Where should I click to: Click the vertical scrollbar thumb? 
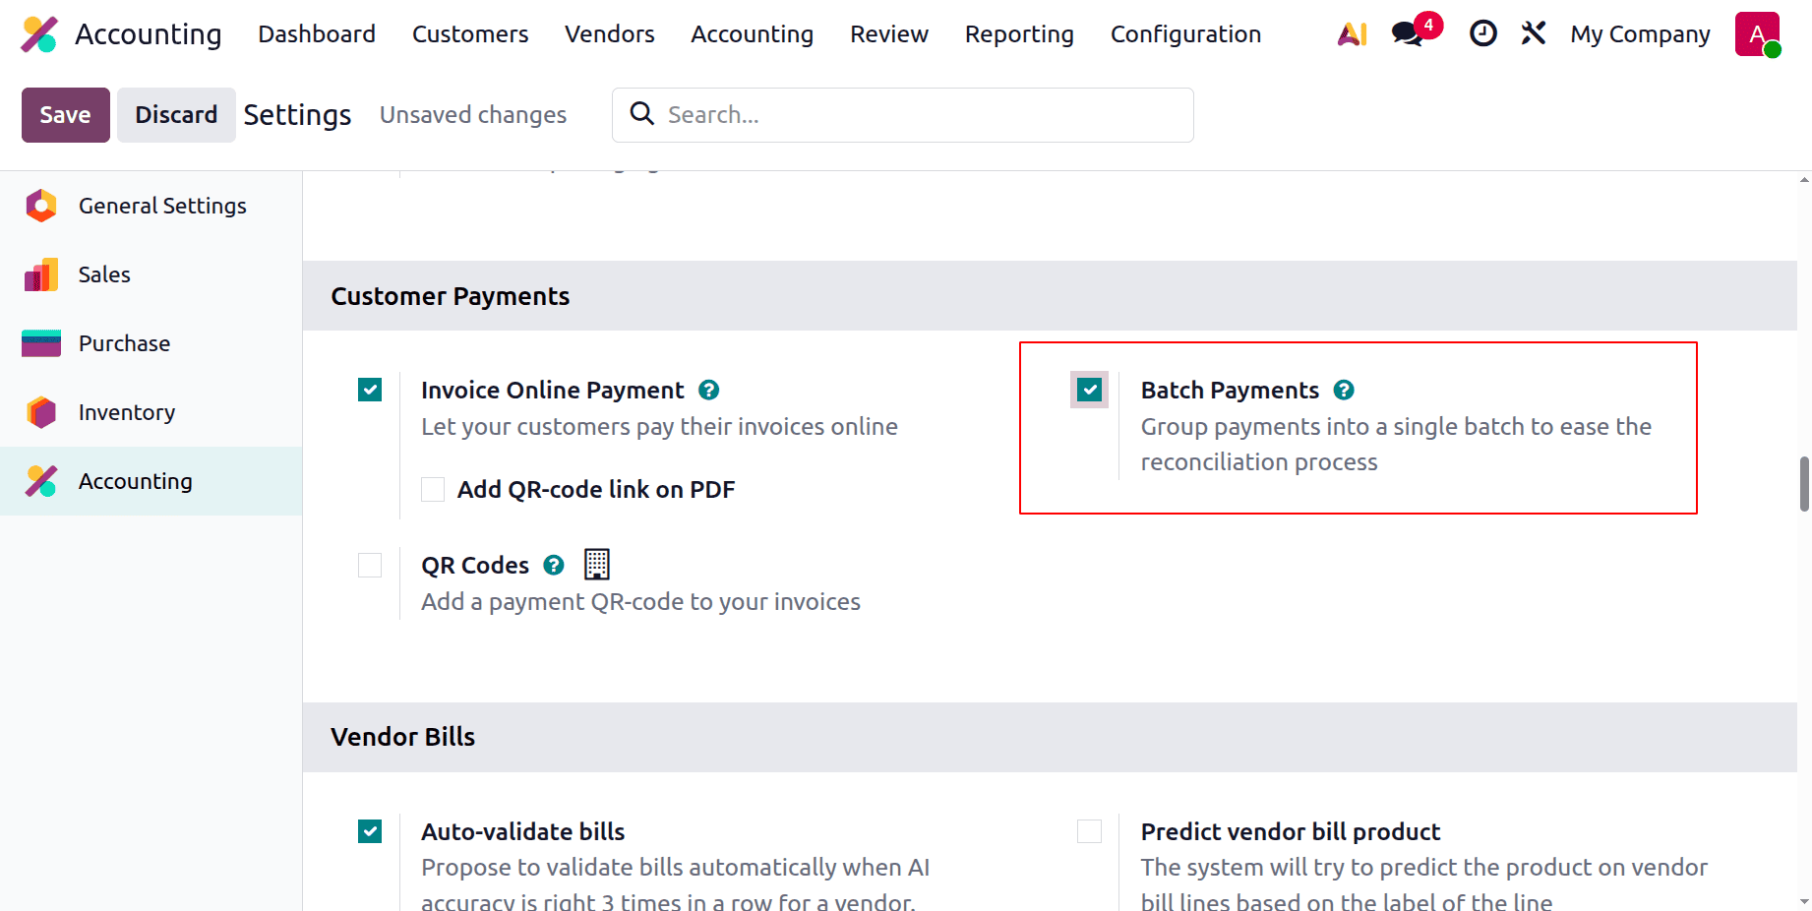click(1804, 484)
